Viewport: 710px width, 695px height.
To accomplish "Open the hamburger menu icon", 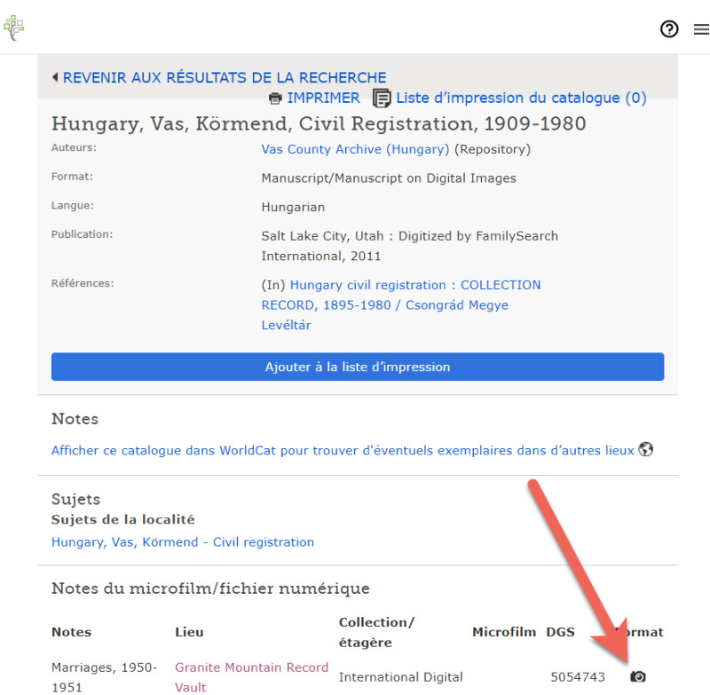I will [701, 29].
